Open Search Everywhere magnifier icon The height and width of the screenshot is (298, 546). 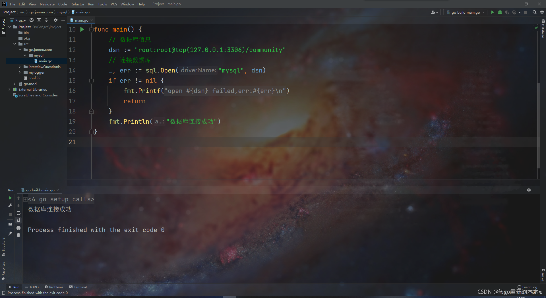535,12
